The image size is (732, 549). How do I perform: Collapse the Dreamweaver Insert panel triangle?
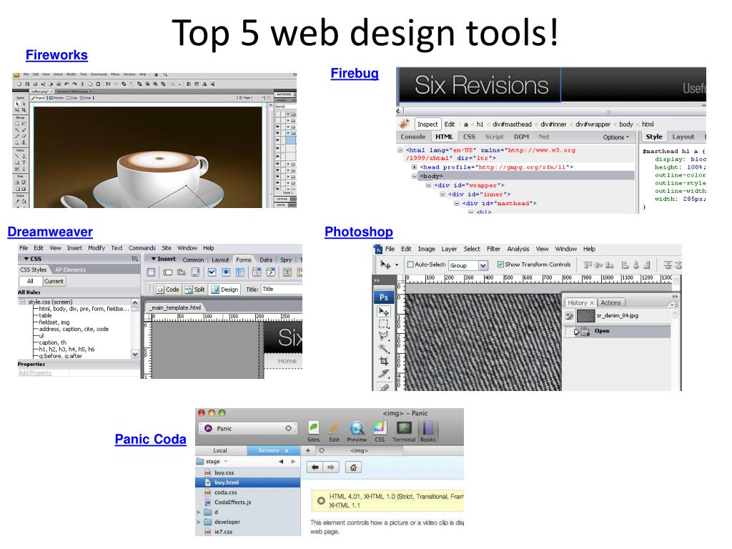coord(153,259)
